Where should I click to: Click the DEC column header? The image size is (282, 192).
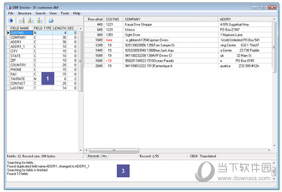(x=72, y=28)
